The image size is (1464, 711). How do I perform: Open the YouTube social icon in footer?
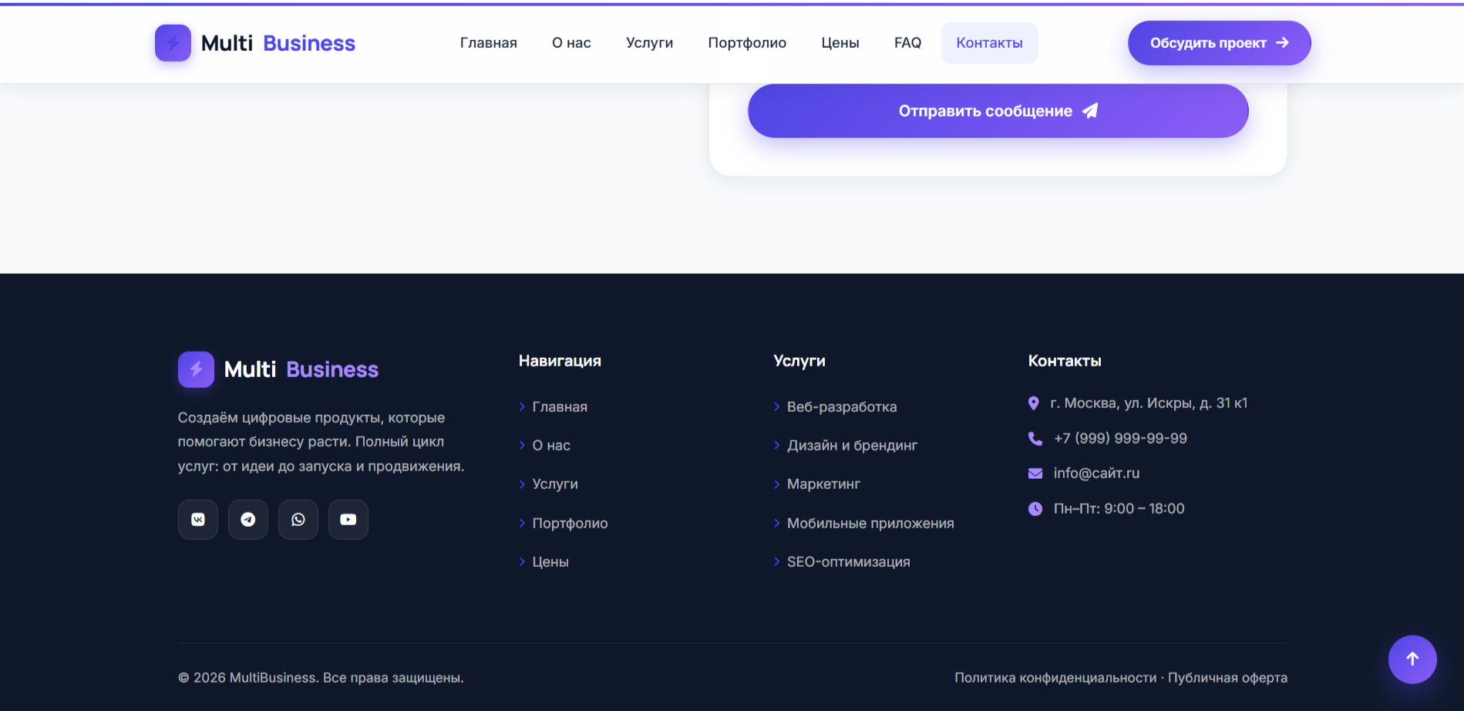[x=348, y=520]
